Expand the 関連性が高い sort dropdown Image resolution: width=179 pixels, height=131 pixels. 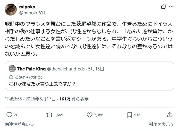[x=19, y=124]
